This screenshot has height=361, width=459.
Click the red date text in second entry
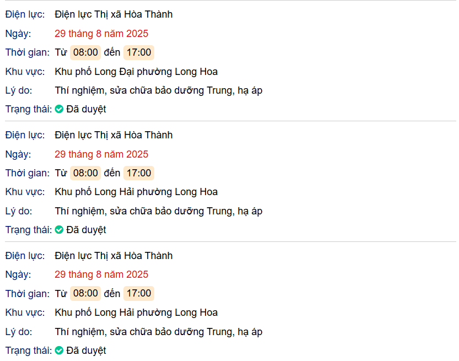pos(101,154)
